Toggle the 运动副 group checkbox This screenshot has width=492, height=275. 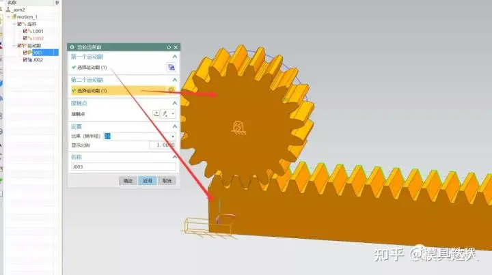point(19,46)
